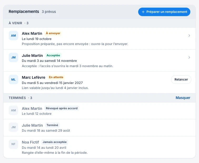
Task: Click the À VENIR section header
Action: pos(18,23)
